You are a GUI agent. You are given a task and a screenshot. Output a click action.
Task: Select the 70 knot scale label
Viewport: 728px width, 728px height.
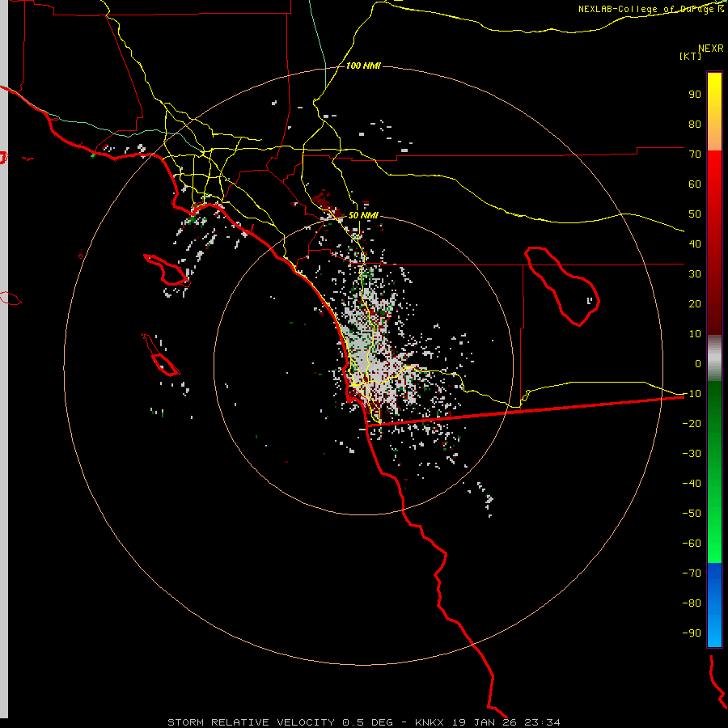(x=695, y=154)
